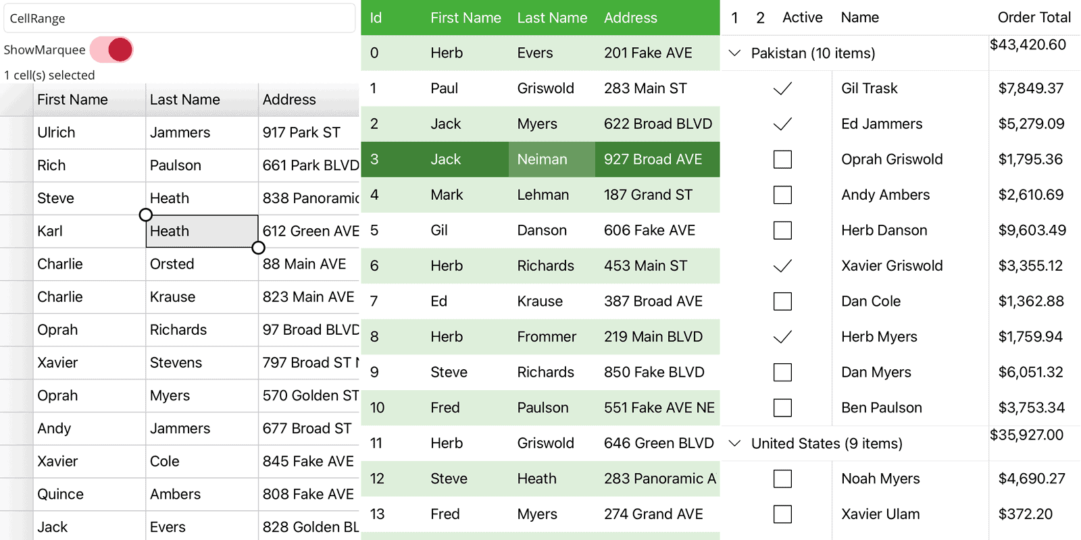Select the 187 Grand ST address cell
Viewport: 1081px width, 540px height.
(657, 195)
